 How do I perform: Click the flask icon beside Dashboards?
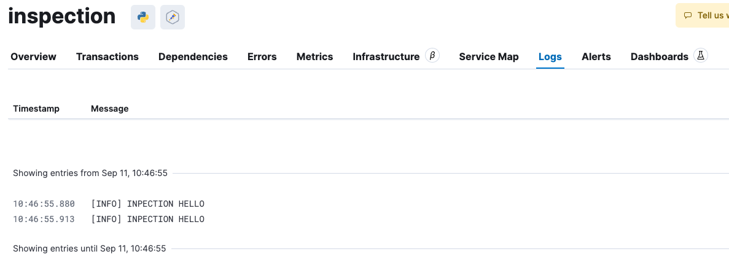click(x=701, y=56)
